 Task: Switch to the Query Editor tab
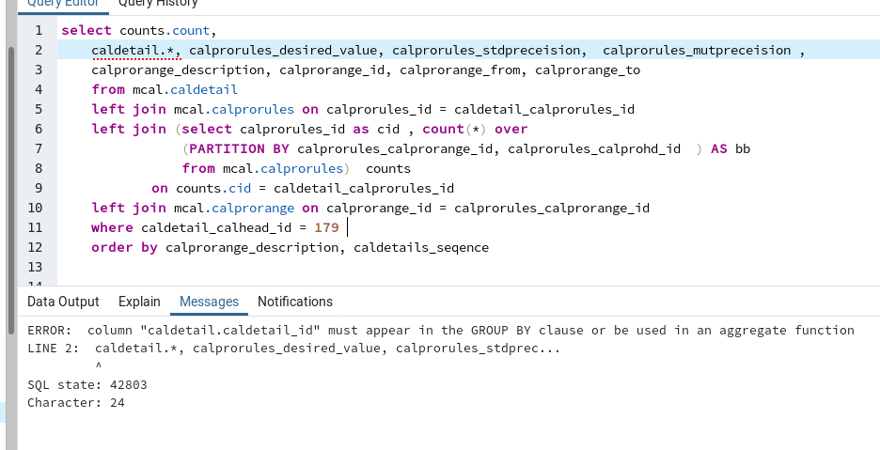pos(59,4)
